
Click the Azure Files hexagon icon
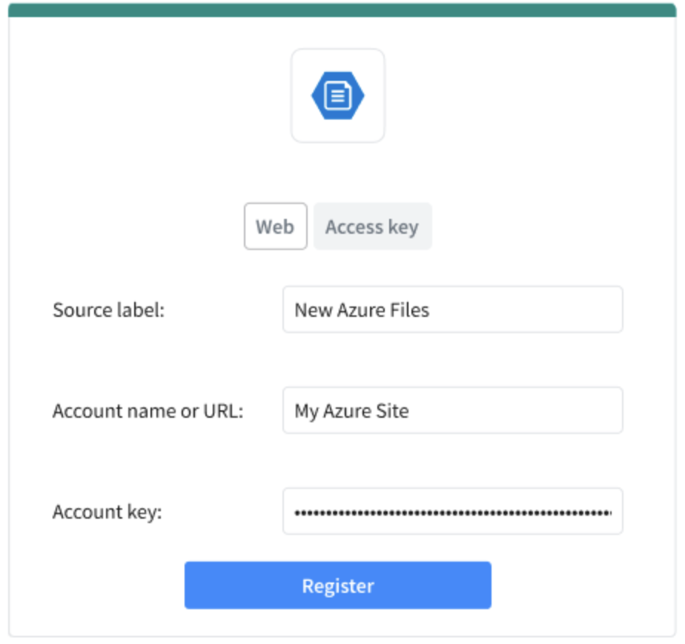click(338, 95)
